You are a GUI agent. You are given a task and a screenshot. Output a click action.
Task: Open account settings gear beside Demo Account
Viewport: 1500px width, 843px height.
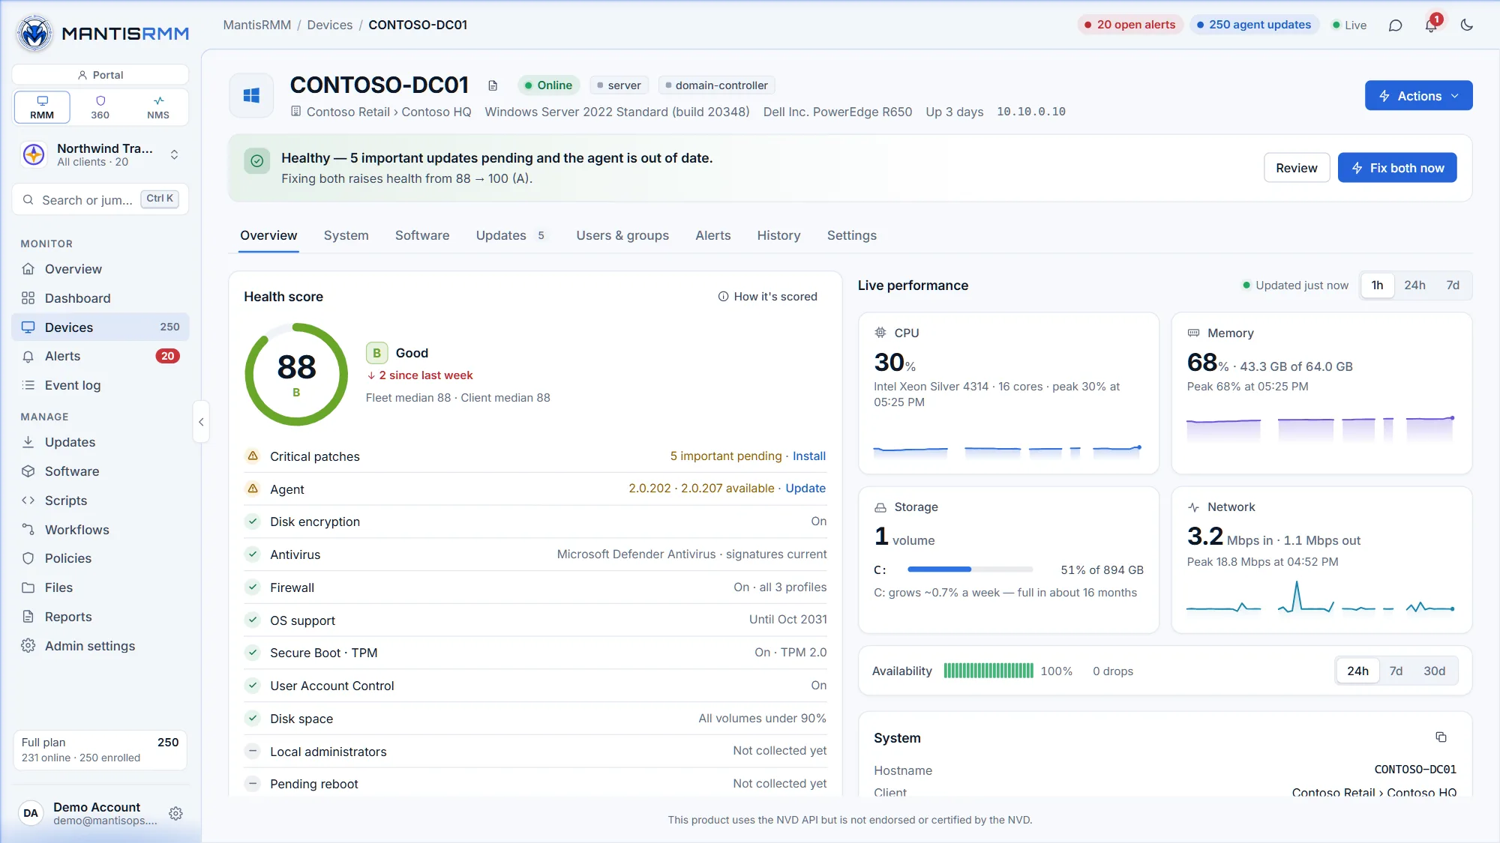pos(176,813)
